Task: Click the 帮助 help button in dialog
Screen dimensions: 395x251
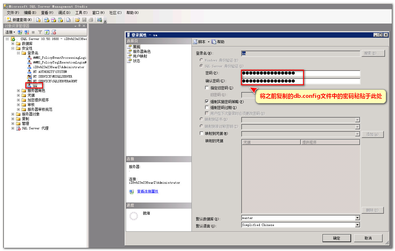Action: [x=218, y=42]
